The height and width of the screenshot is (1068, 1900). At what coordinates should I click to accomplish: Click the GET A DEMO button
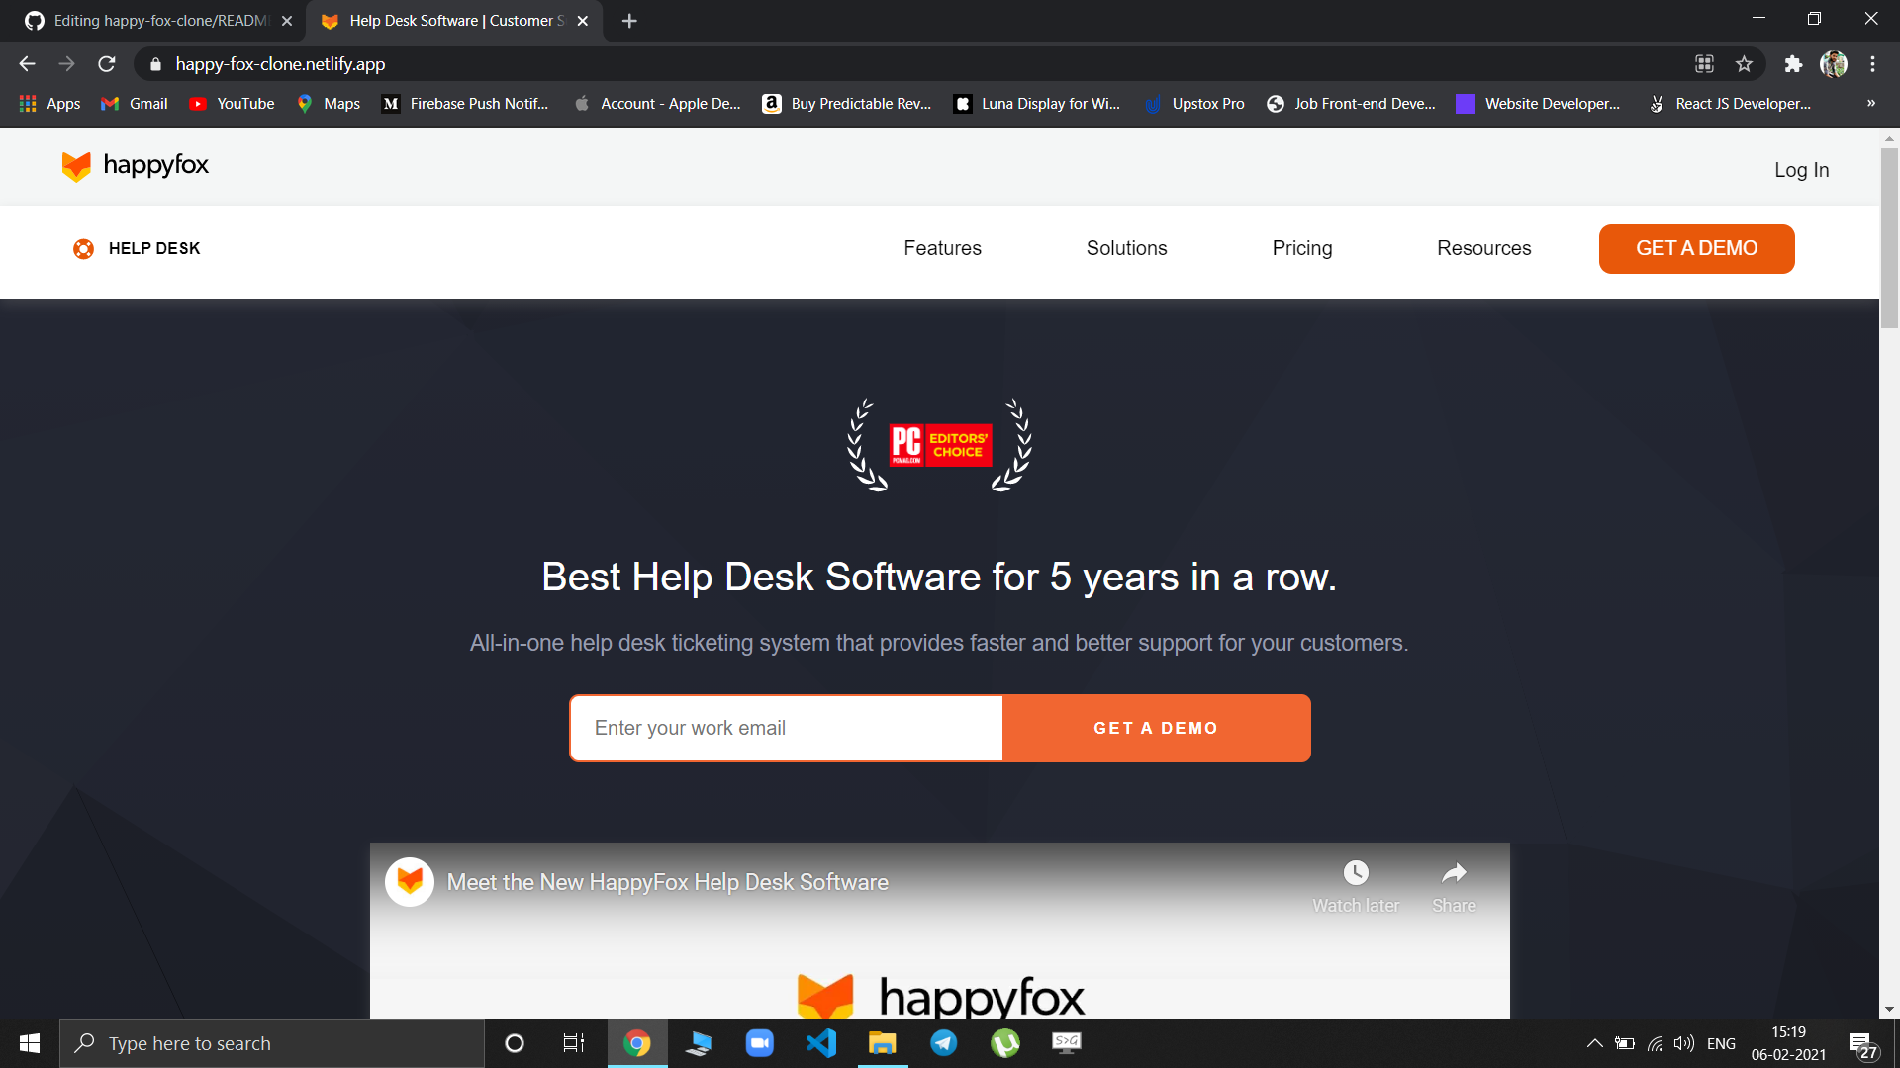(x=1696, y=248)
